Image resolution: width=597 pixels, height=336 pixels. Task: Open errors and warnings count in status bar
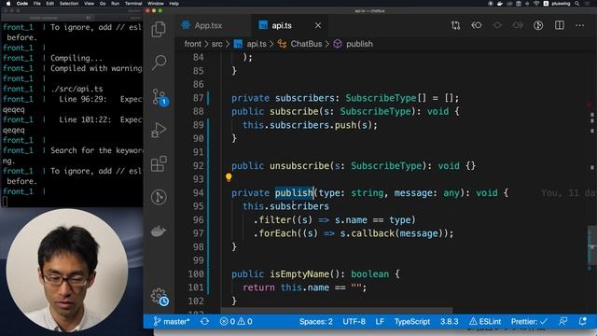(236, 321)
